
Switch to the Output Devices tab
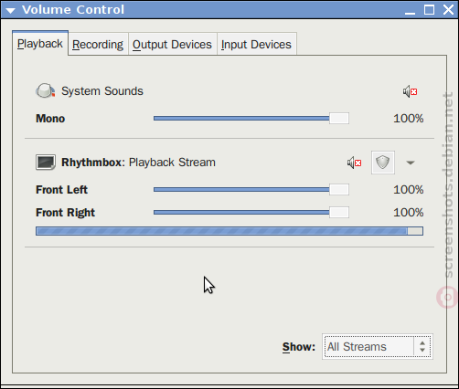172,45
